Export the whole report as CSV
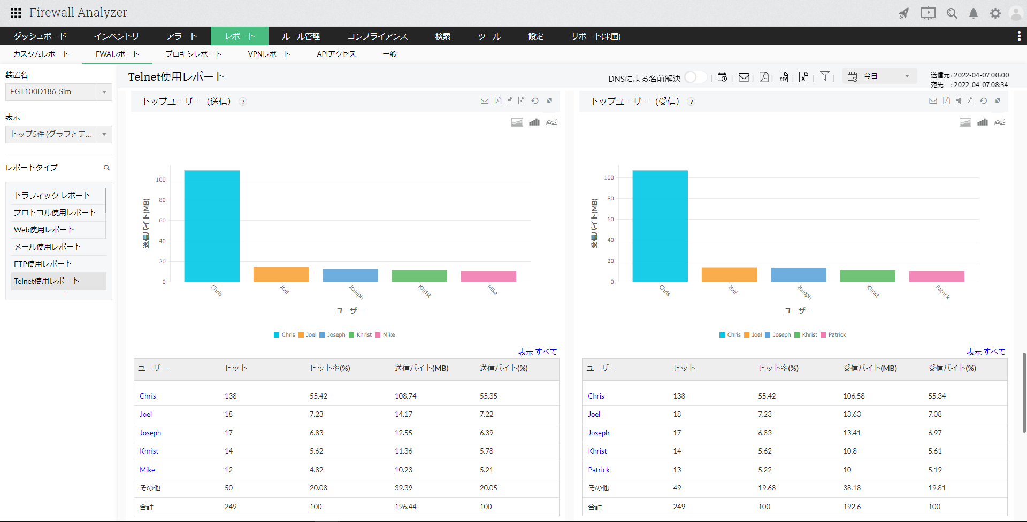The width and height of the screenshot is (1027, 522). click(783, 77)
